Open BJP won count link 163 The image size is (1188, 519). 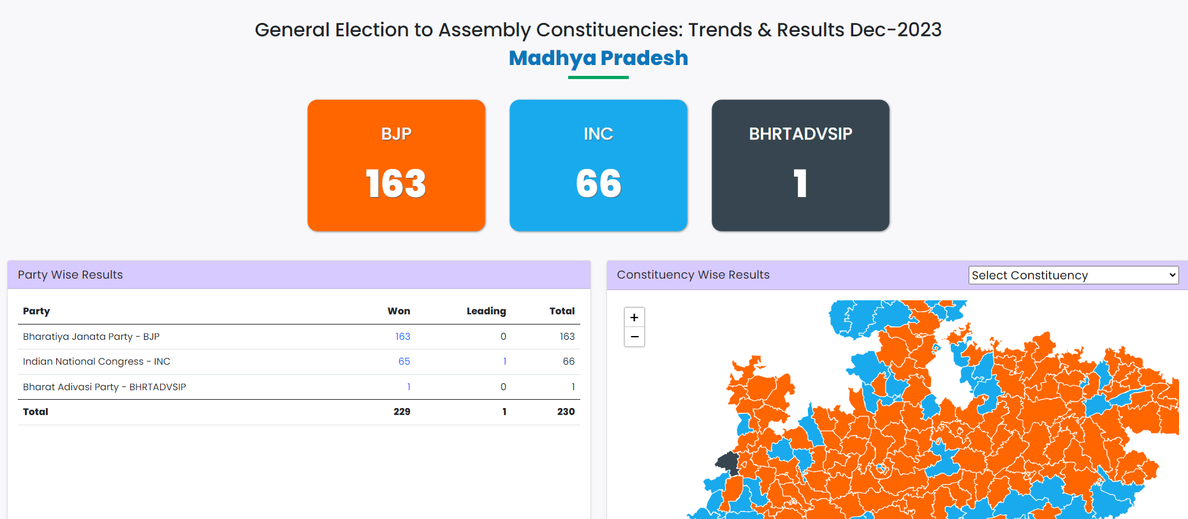point(402,337)
